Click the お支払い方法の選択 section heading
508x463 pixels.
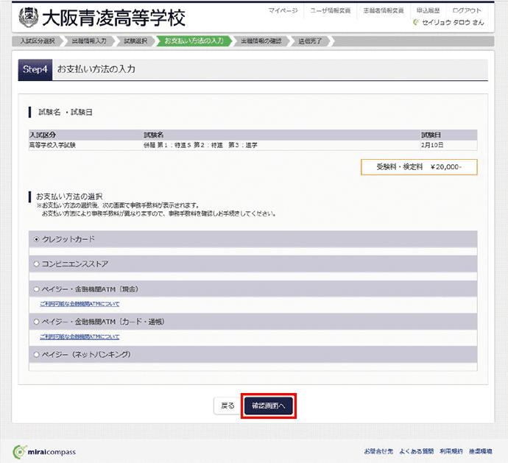[x=69, y=197]
